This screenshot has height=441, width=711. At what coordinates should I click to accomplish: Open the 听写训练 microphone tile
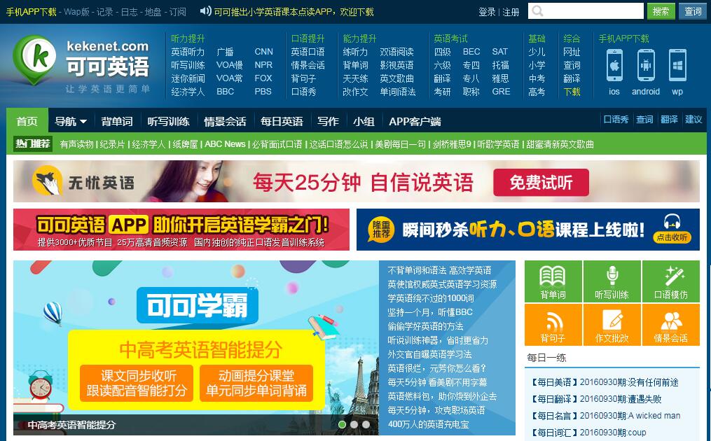(612, 281)
